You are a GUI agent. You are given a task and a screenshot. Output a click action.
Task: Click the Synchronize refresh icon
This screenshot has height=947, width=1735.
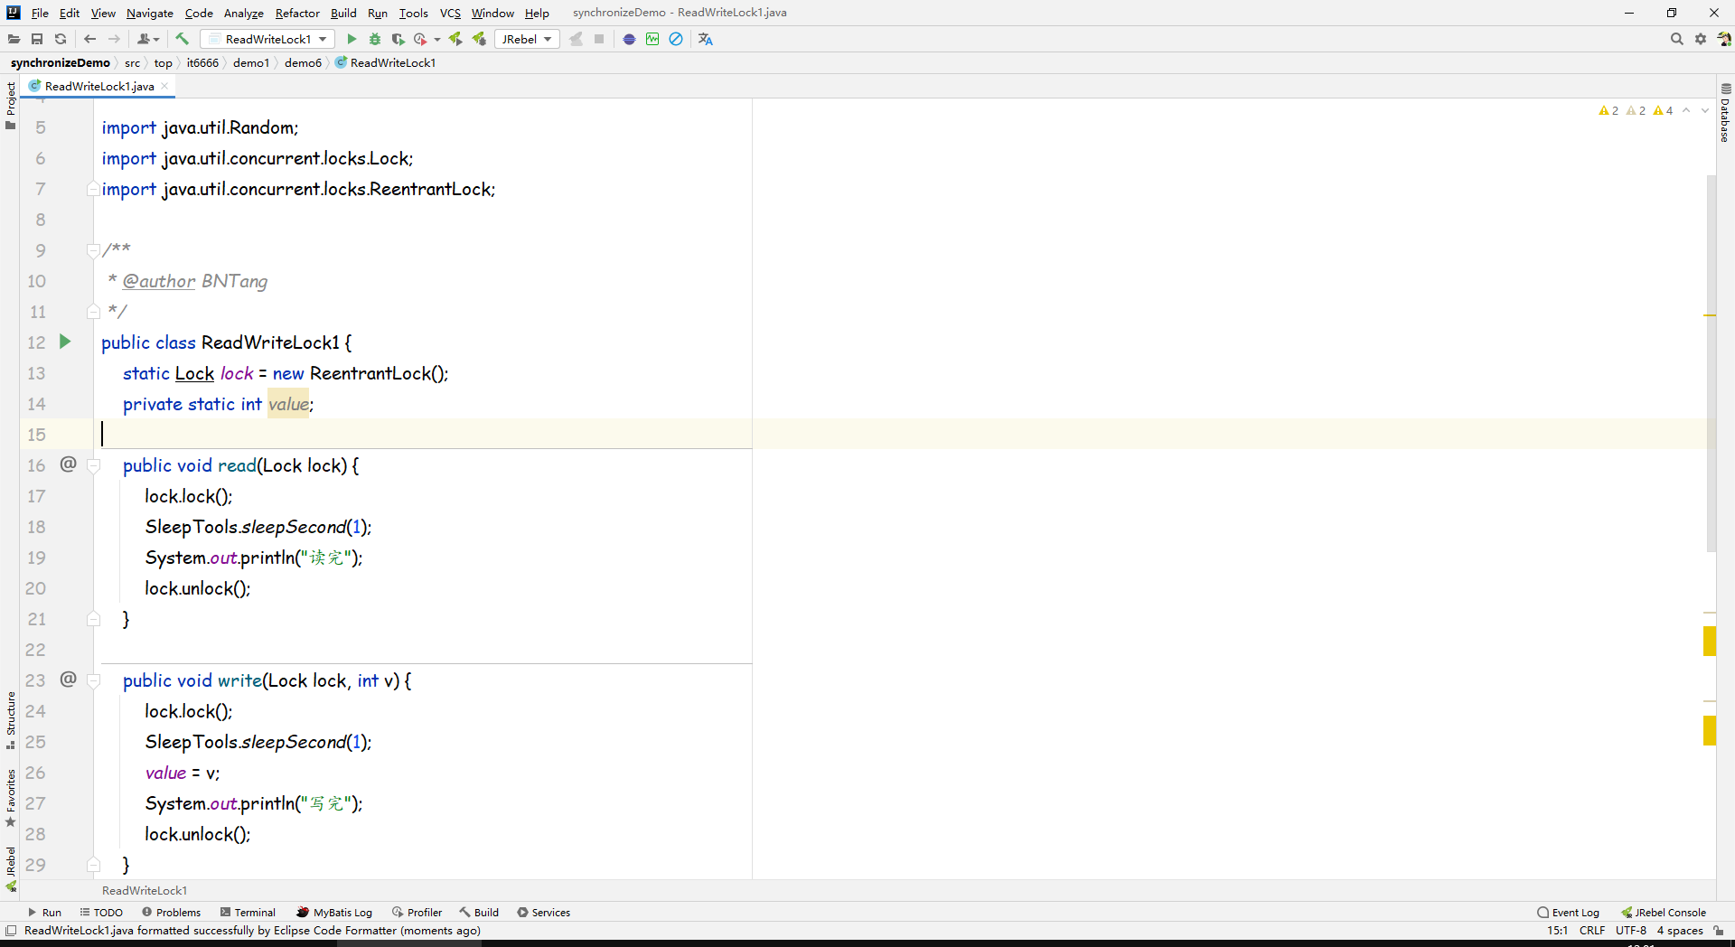pos(61,39)
